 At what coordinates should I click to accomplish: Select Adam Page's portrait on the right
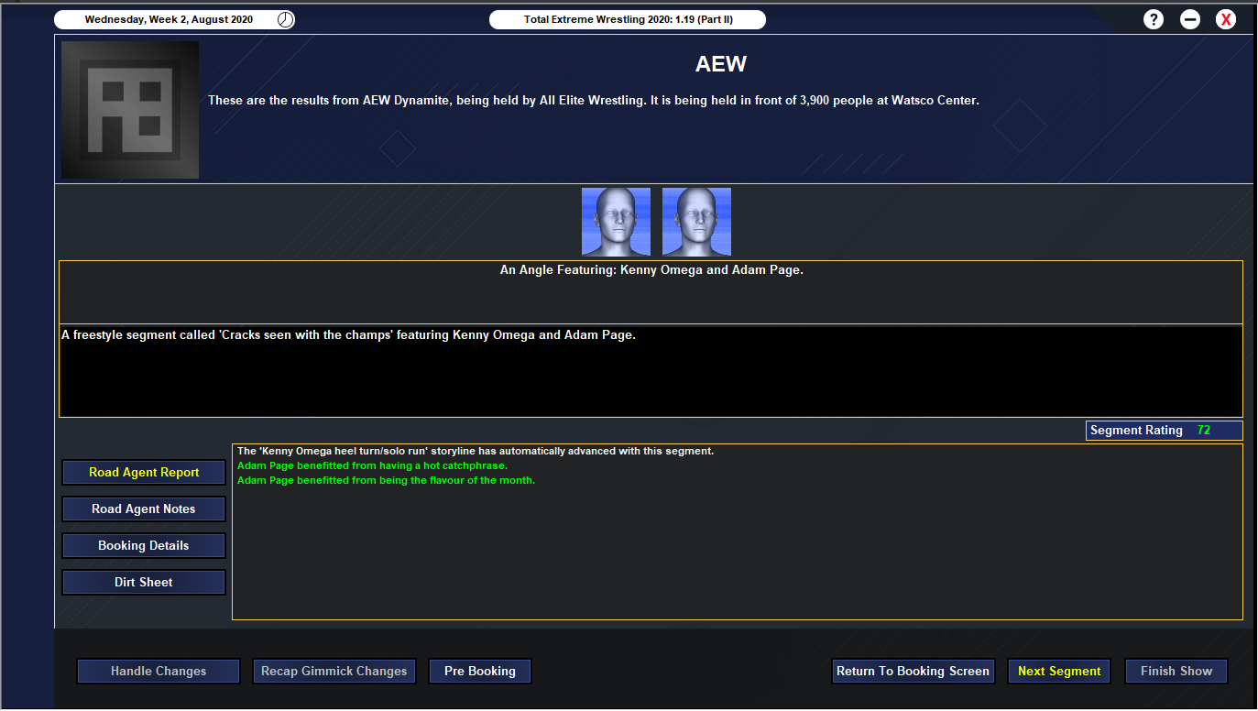696,222
